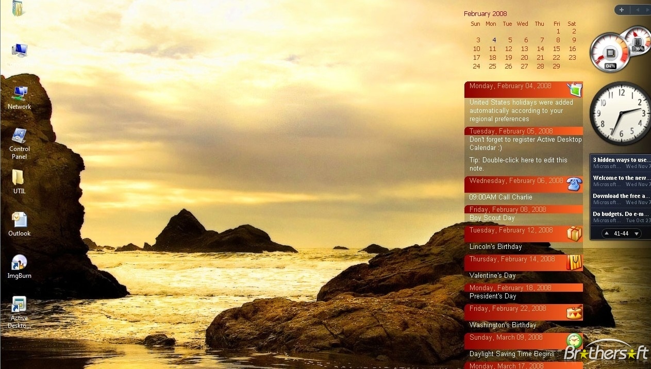
Task: Open the UTIL folder
Action: 19,178
